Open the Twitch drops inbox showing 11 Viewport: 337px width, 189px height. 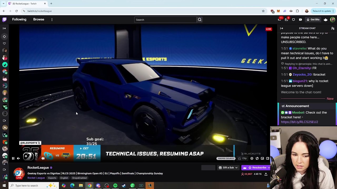click(280, 20)
